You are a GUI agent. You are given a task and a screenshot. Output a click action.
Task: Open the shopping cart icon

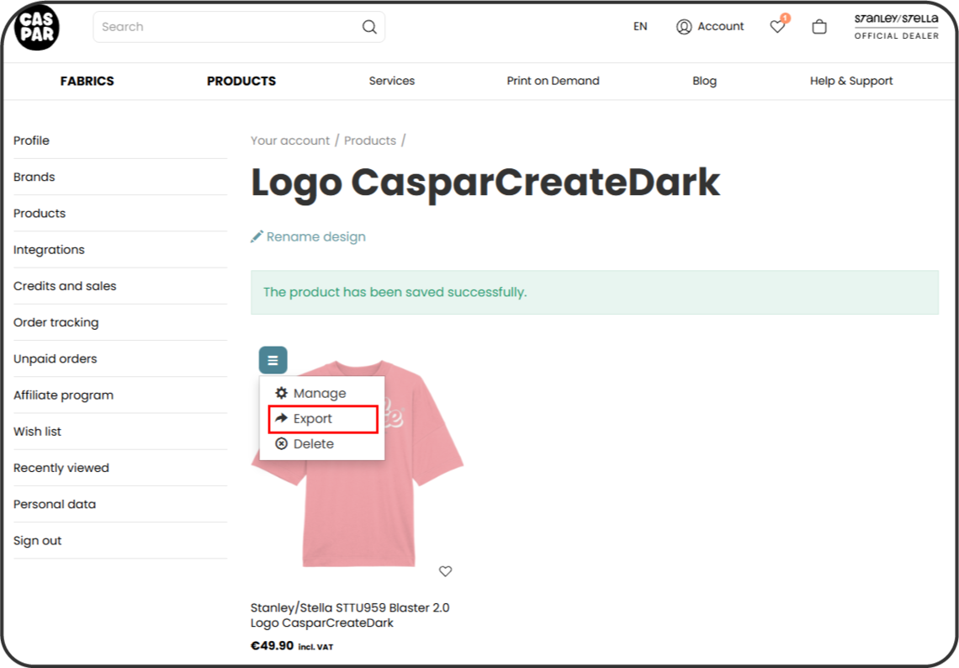[819, 26]
